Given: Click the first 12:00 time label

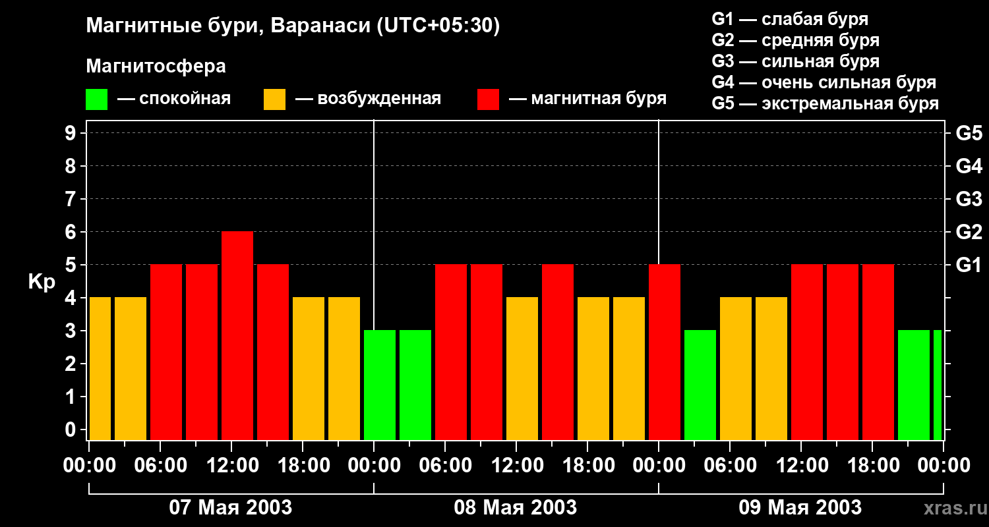Looking at the screenshot, I should (232, 466).
